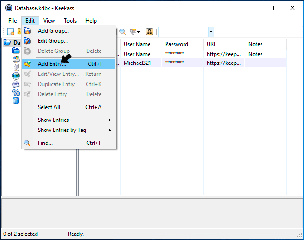Click the 'Ready.' status bar text

tap(76, 234)
